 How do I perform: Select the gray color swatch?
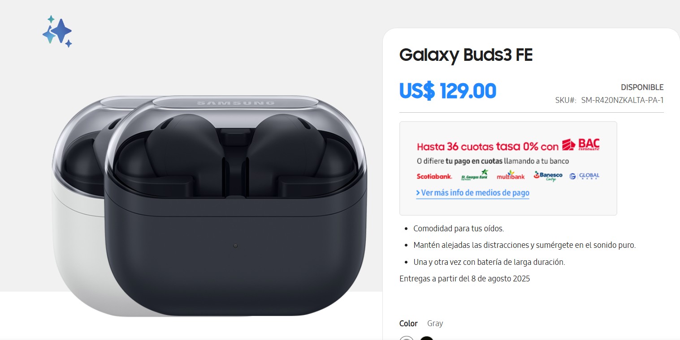click(x=407, y=338)
